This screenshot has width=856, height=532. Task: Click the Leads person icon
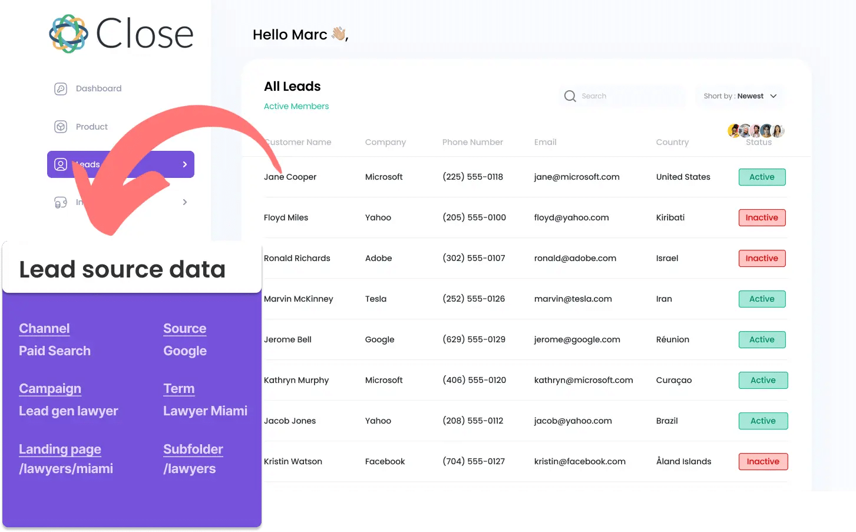tap(61, 164)
